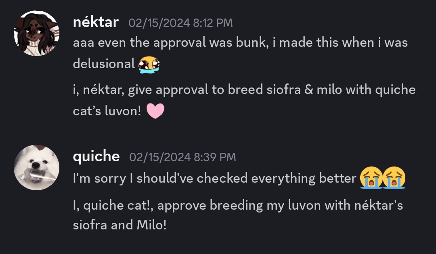Image resolution: width=436 pixels, height=254 pixels.
Task: Click the first loudly crying emoji
Action: click(371, 178)
